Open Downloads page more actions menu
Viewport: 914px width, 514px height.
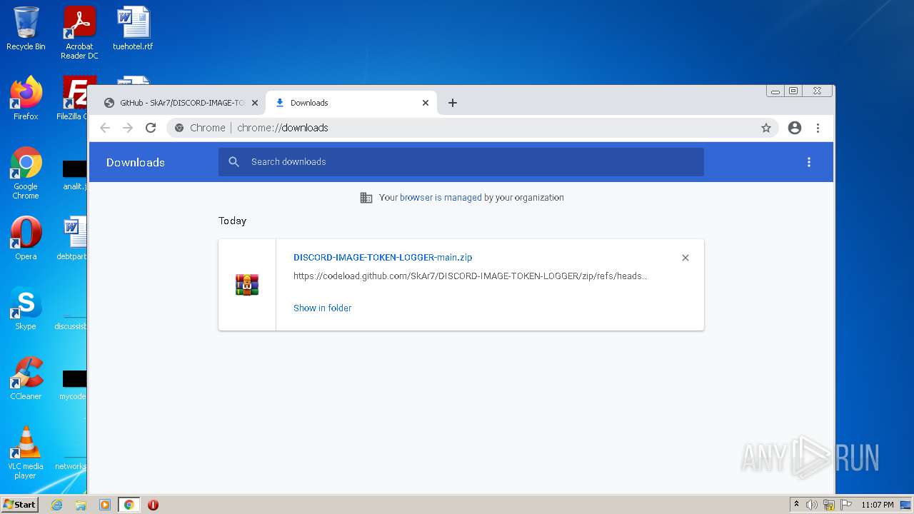coord(809,162)
